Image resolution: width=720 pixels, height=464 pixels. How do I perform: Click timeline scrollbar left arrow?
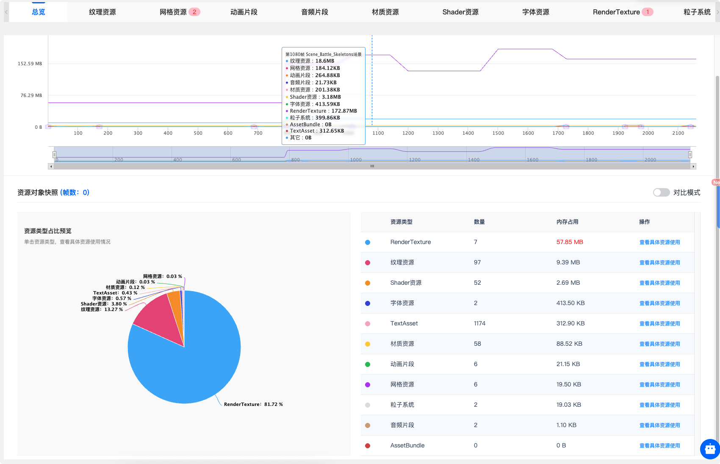pos(51,167)
